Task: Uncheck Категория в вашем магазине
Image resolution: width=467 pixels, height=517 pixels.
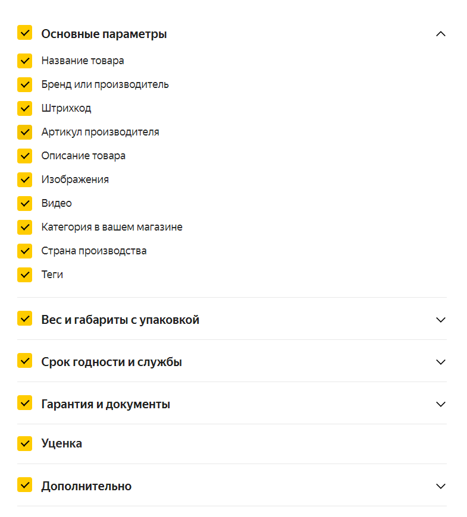Action: click(x=24, y=227)
